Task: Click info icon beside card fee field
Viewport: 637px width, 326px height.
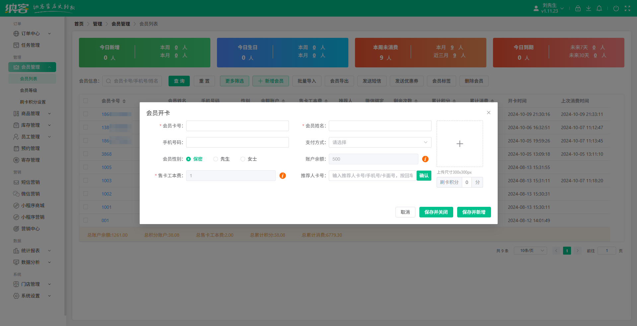Action: pyautogui.click(x=282, y=176)
